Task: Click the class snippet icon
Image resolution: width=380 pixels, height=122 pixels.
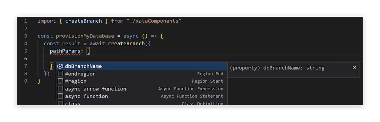Action: click(60, 103)
